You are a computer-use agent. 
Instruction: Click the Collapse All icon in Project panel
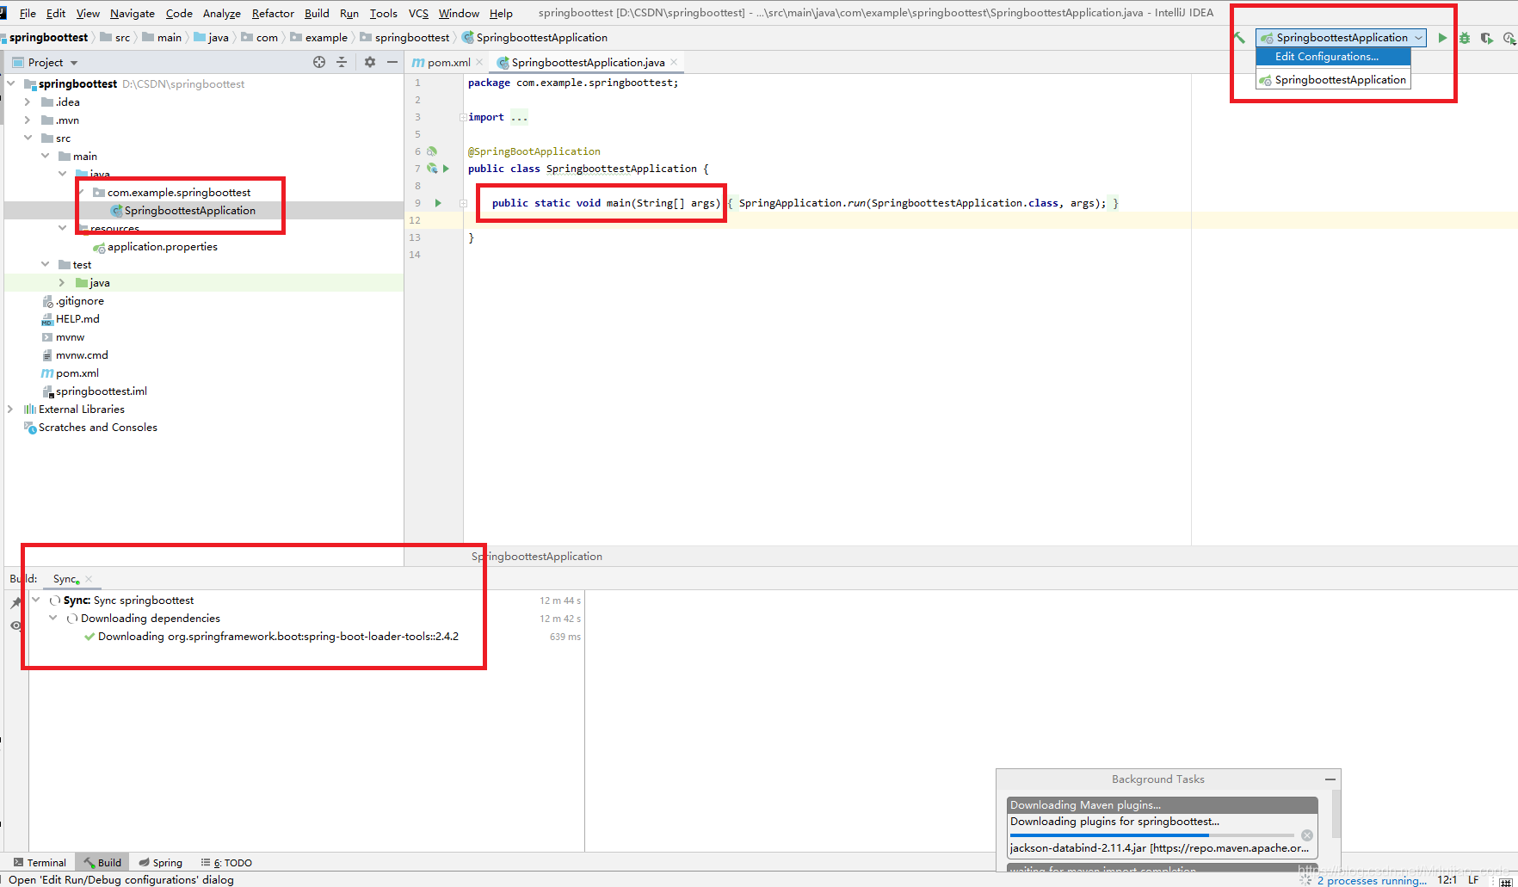[342, 62]
